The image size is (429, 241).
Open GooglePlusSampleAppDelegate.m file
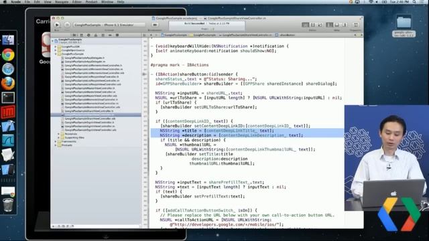(x=84, y=62)
